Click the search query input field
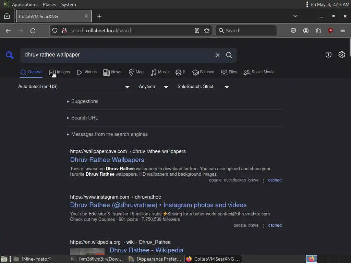 click(118, 55)
